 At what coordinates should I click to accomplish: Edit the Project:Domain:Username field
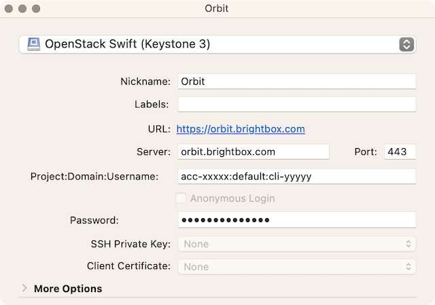[x=296, y=177]
